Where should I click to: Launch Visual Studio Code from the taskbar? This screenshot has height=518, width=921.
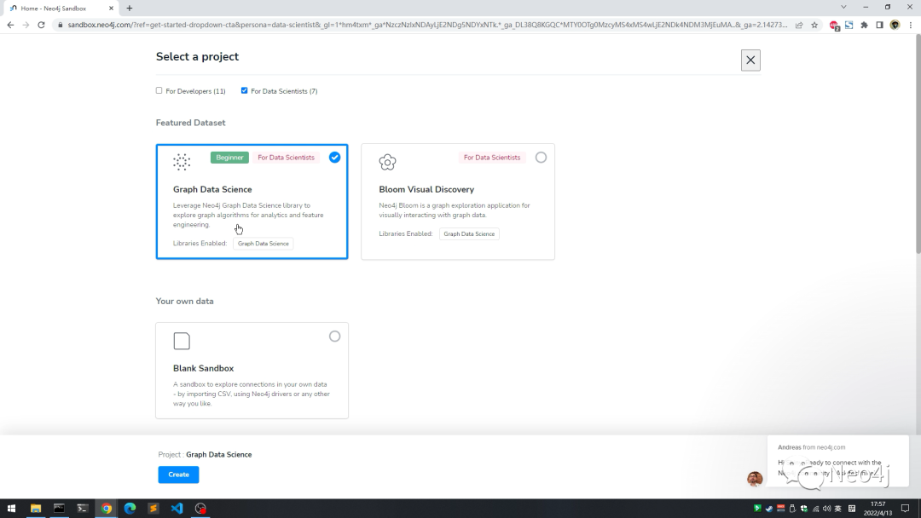[x=177, y=508]
